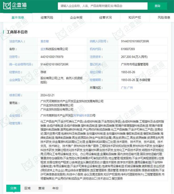Click founding date 1993-05-26 value

coord(128,72)
